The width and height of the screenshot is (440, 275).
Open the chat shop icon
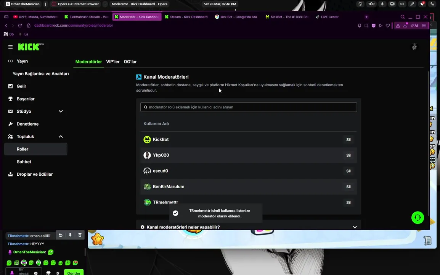(48, 273)
